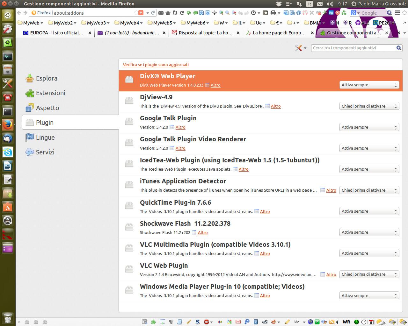
Task: Click the WR status bar indicator
Action: [346, 322]
